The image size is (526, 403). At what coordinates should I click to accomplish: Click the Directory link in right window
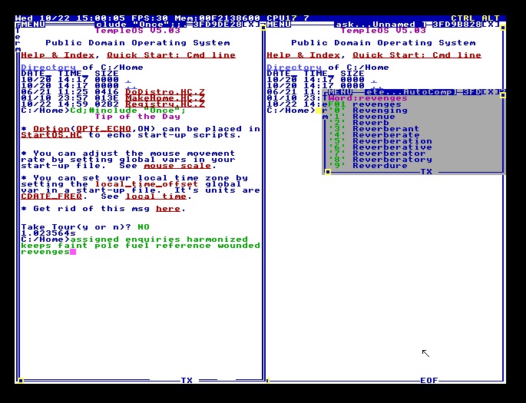294,68
